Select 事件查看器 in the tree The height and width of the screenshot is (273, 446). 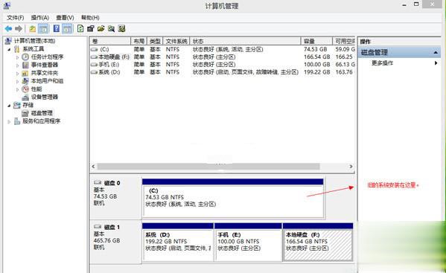[45, 65]
